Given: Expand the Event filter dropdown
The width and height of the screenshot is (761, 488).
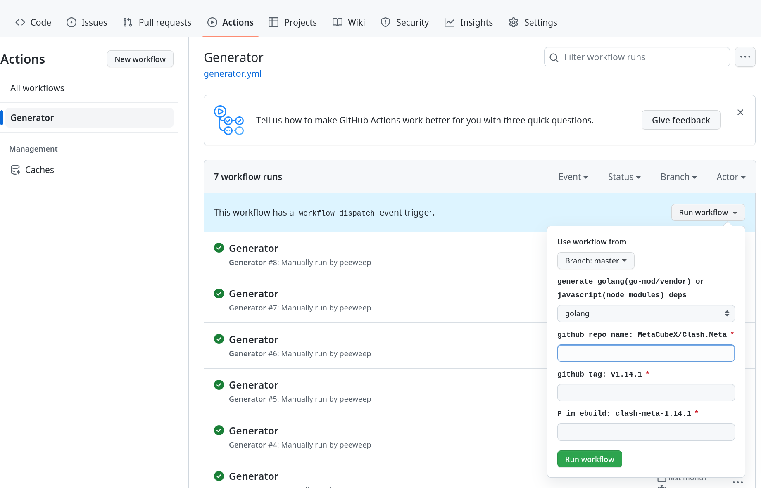Looking at the screenshot, I should pyautogui.click(x=573, y=177).
